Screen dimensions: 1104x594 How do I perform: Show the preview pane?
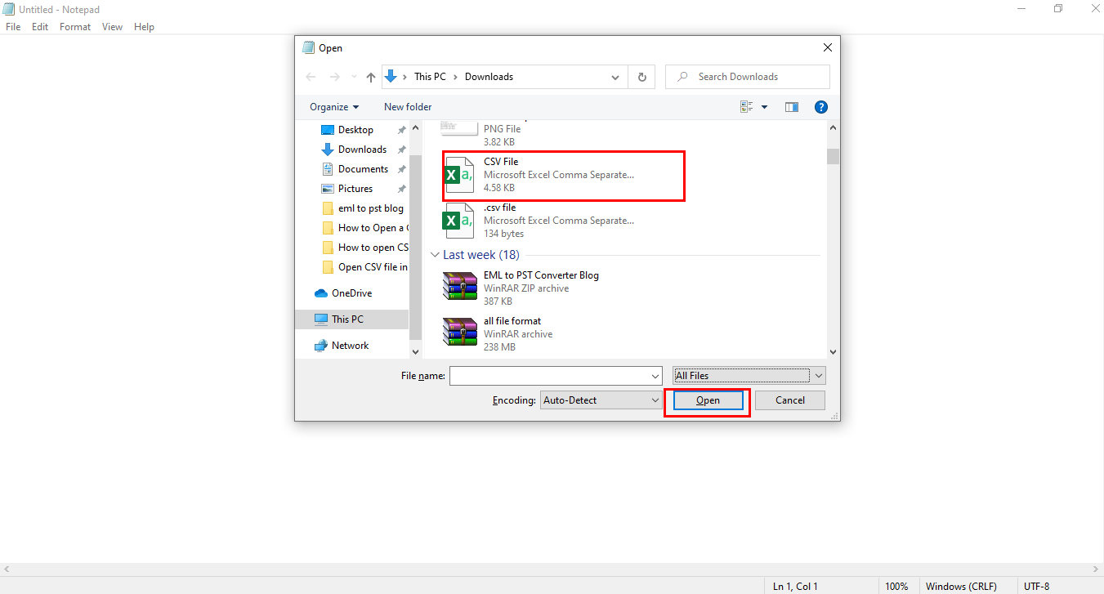tap(791, 106)
